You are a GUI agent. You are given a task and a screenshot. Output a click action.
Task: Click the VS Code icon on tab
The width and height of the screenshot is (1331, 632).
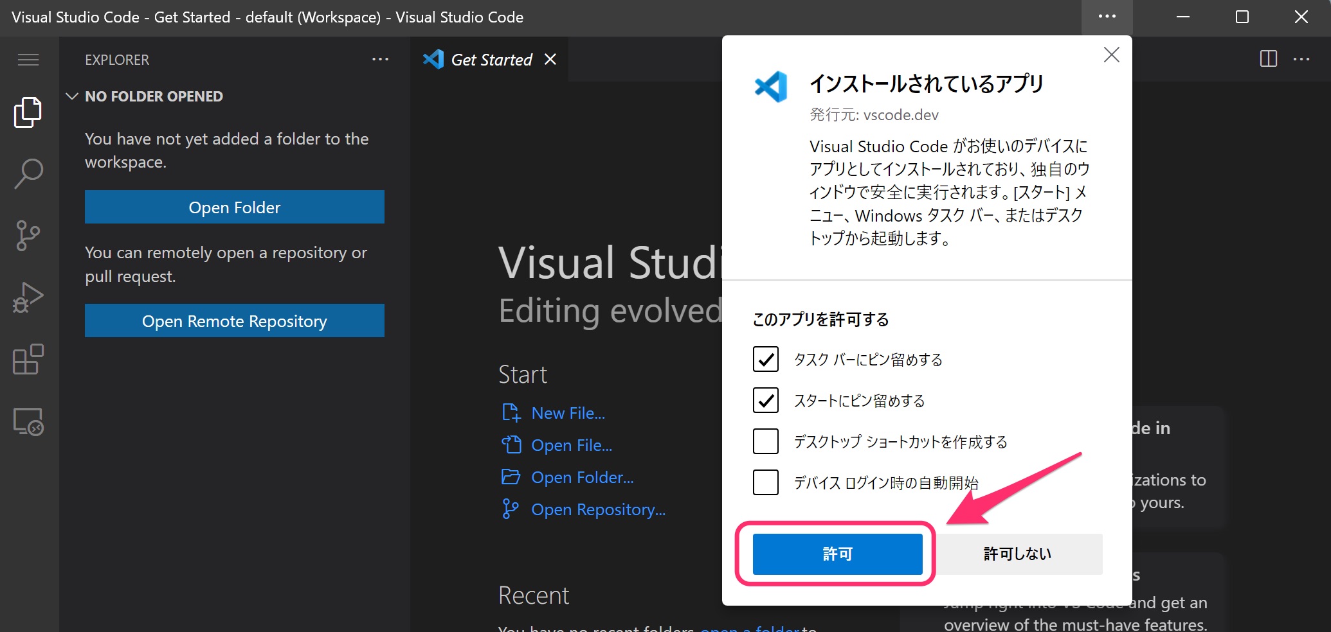pyautogui.click(x=433, y=59)
